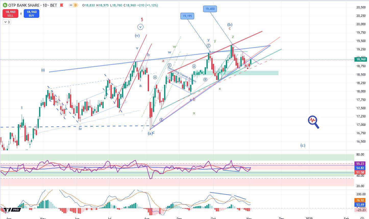Screen dimensions: 369x219
Task: Select the red wave label 5
Action: pos(142,19)
